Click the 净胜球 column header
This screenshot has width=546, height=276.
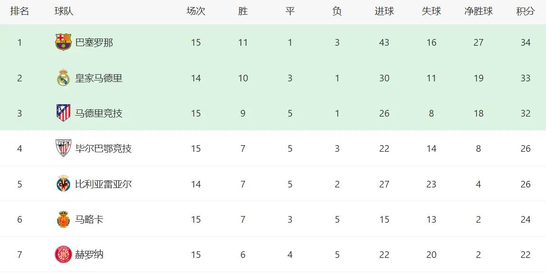(x=479, y=11)
